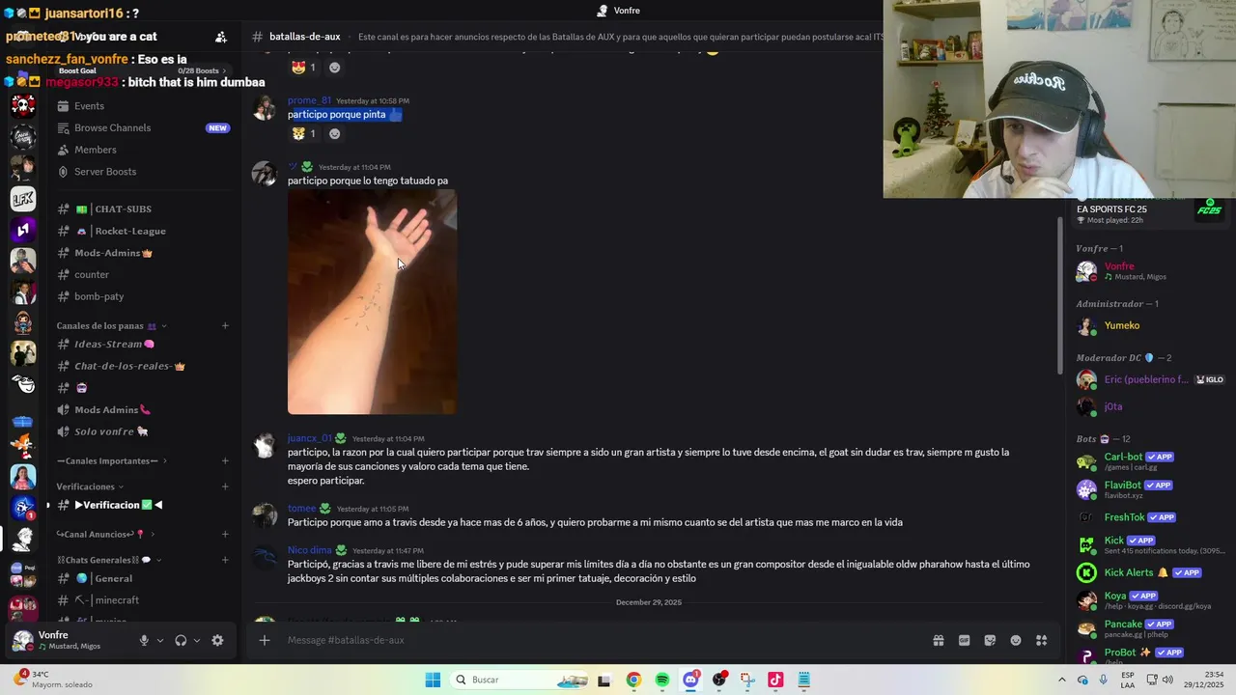The height and width of the screenshot is (695, 1236).
Task: Open Windows Start menu
Action: coord(433,680)
